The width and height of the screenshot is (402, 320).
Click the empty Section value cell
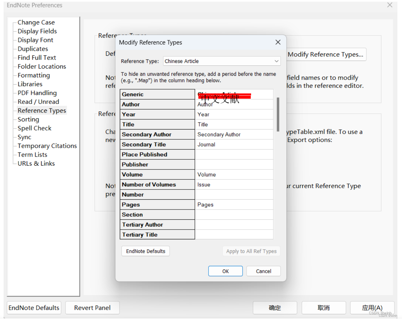[x=234, y=214]
